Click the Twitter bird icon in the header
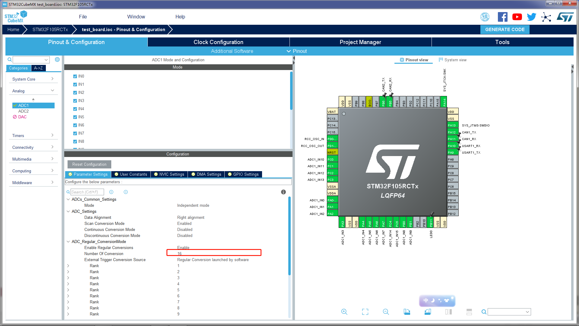579x326 pixels. coord(531,17)
